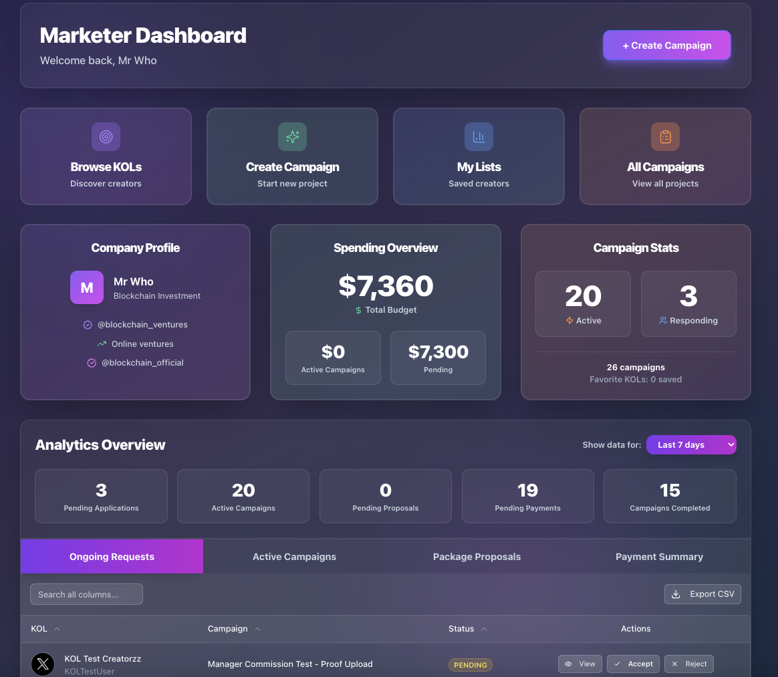Click the eye icon on the View button
The image size is (778, 677).
point(569,664)
